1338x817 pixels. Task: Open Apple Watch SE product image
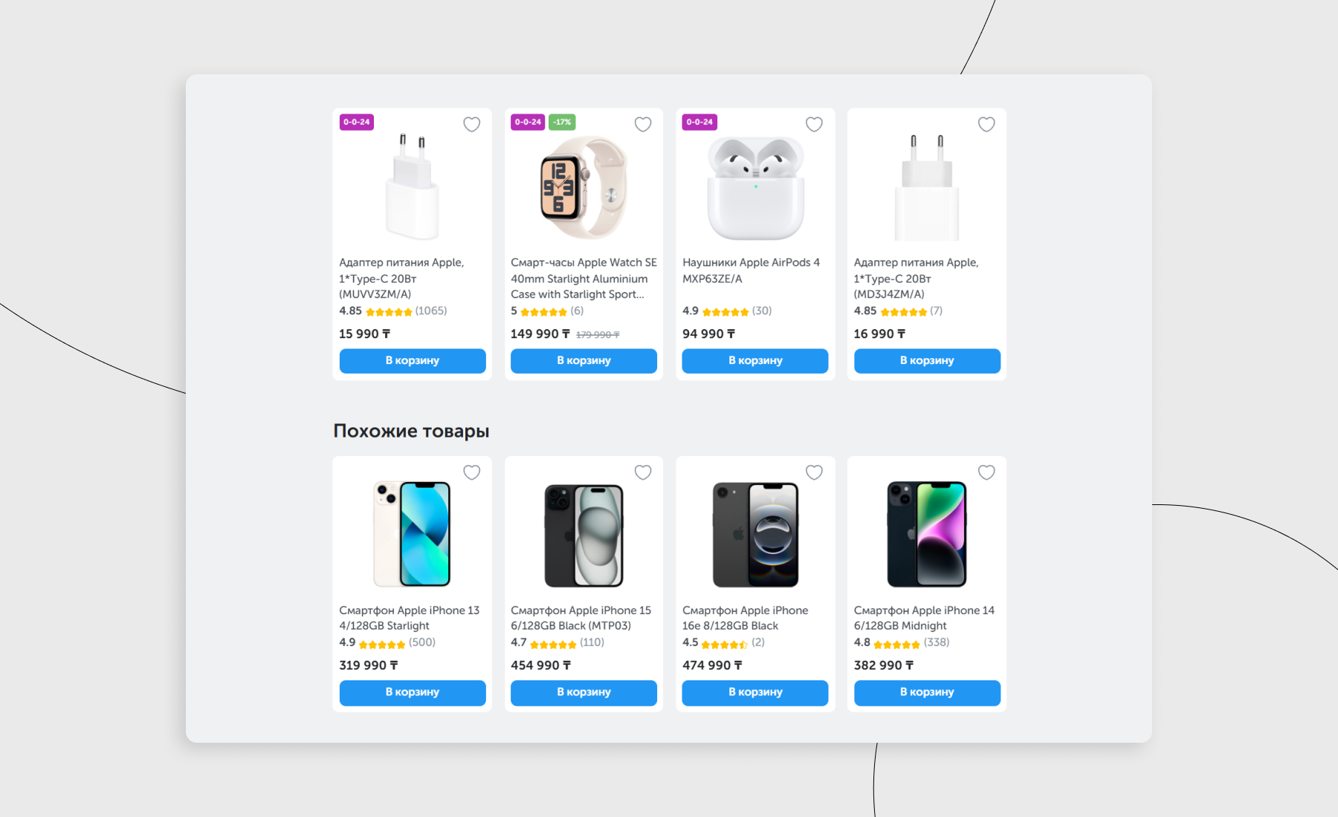click(584, 187)
